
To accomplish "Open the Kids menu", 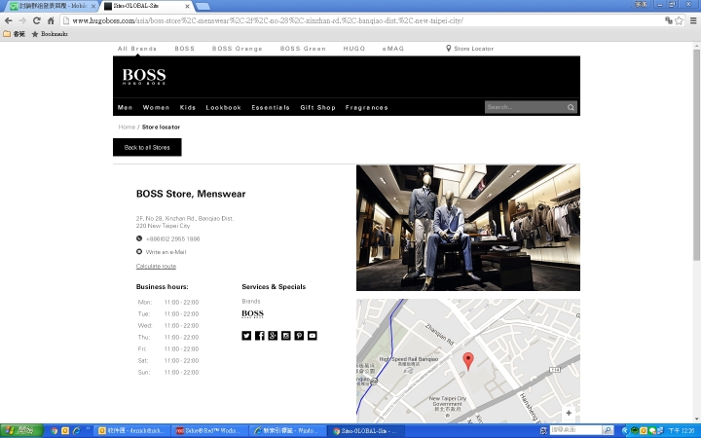I will (x=188, y=107).
